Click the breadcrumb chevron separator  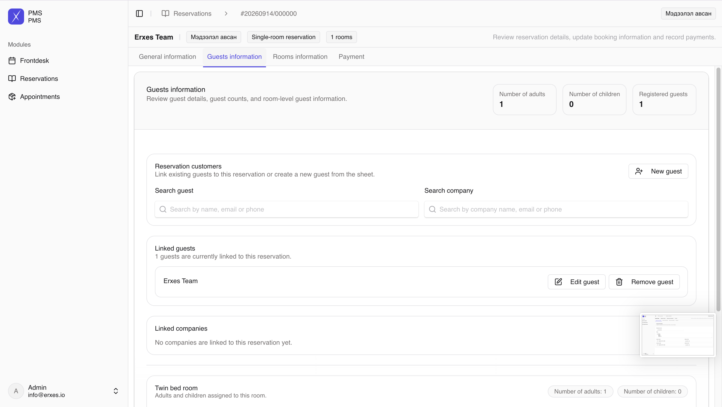226,14
